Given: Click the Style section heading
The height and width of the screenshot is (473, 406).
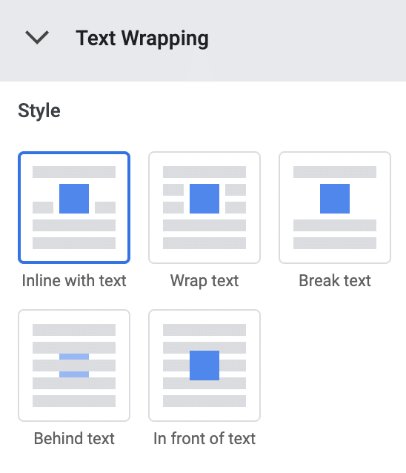Looking at the screenshot, I should 39,110.
